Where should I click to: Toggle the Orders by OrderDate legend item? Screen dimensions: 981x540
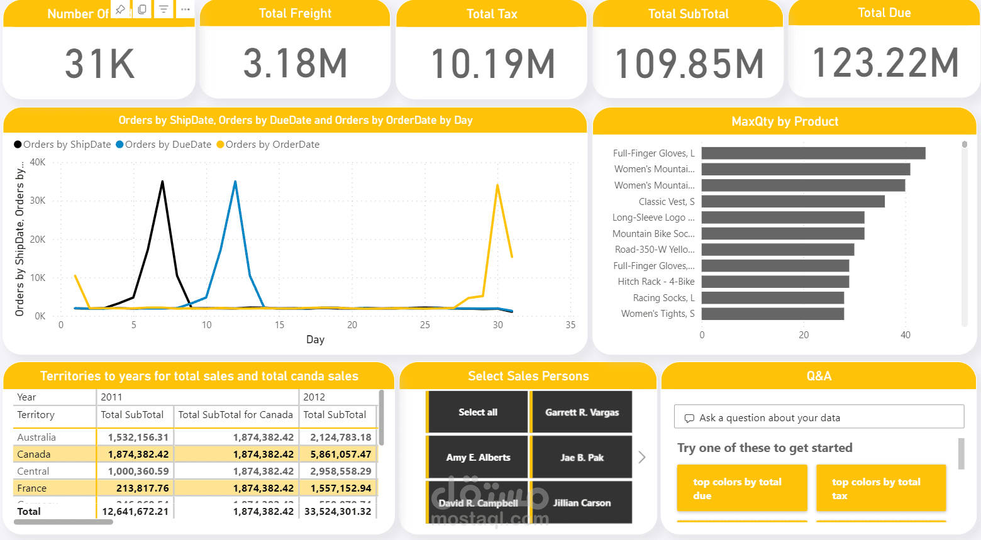pyautogui.click(x=269, y=144)
